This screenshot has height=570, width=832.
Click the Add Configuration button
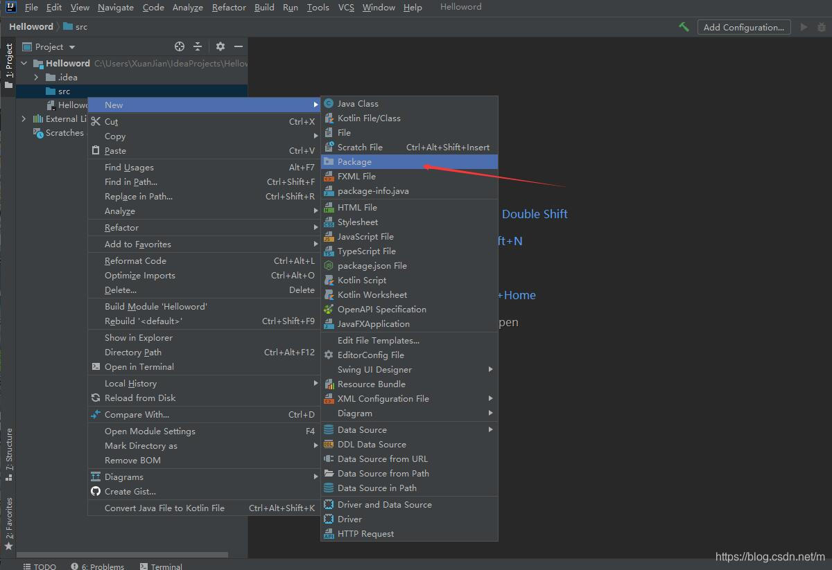coord(744,27)
